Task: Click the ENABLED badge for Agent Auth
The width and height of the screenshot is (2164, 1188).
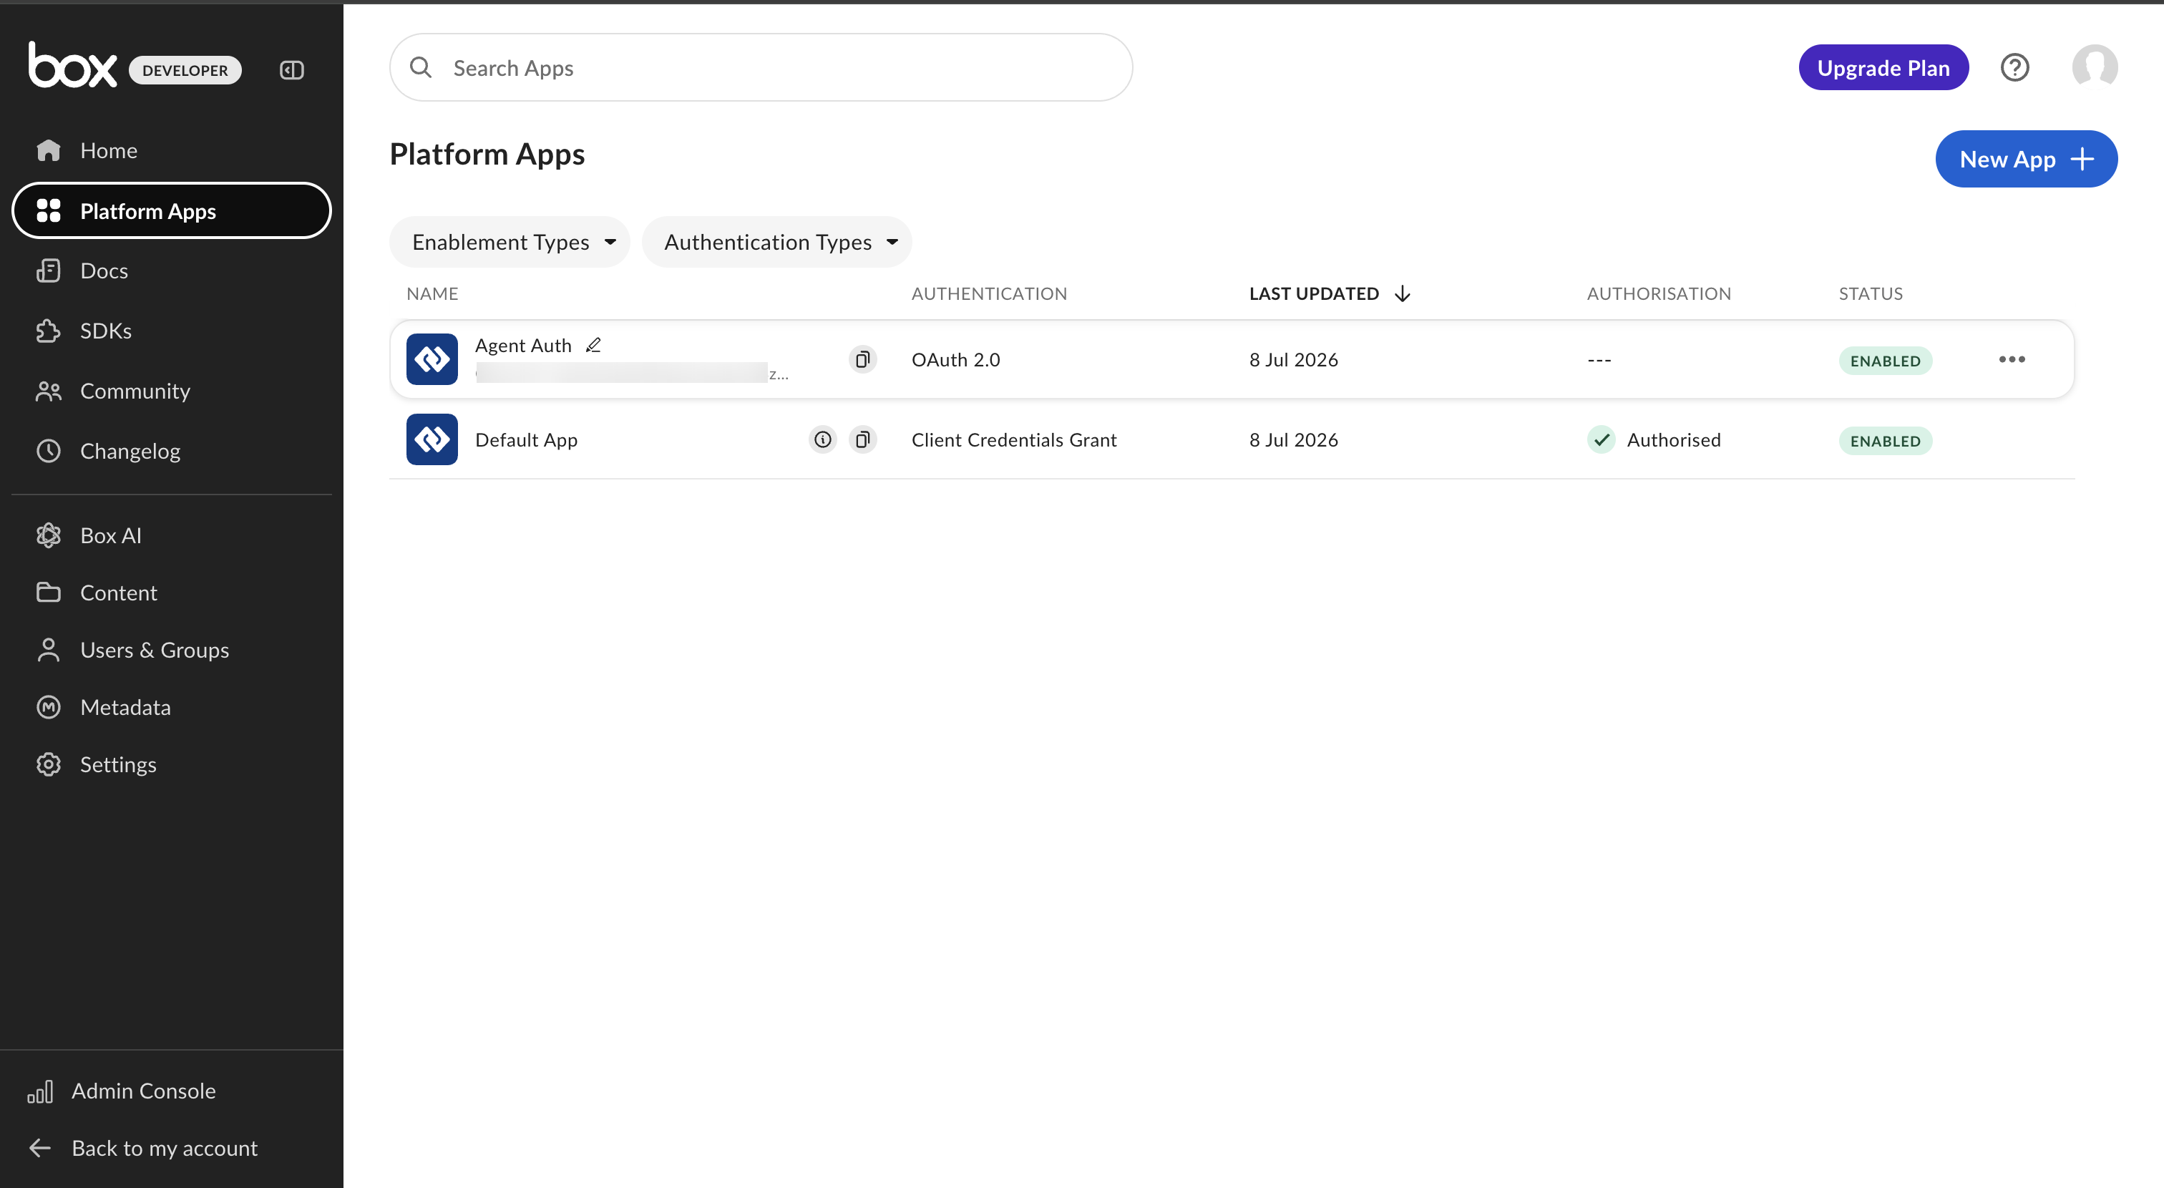Action: coord(1885,361)
